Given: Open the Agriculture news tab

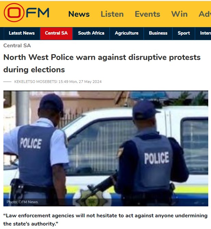Looking at the screenshot, I should pos(127,33).
